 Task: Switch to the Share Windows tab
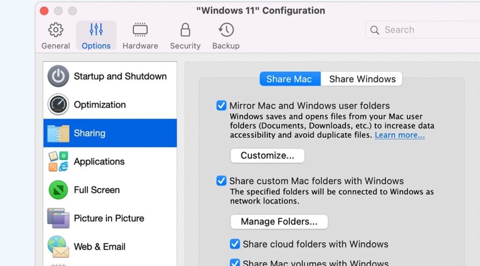pos(362,79)
